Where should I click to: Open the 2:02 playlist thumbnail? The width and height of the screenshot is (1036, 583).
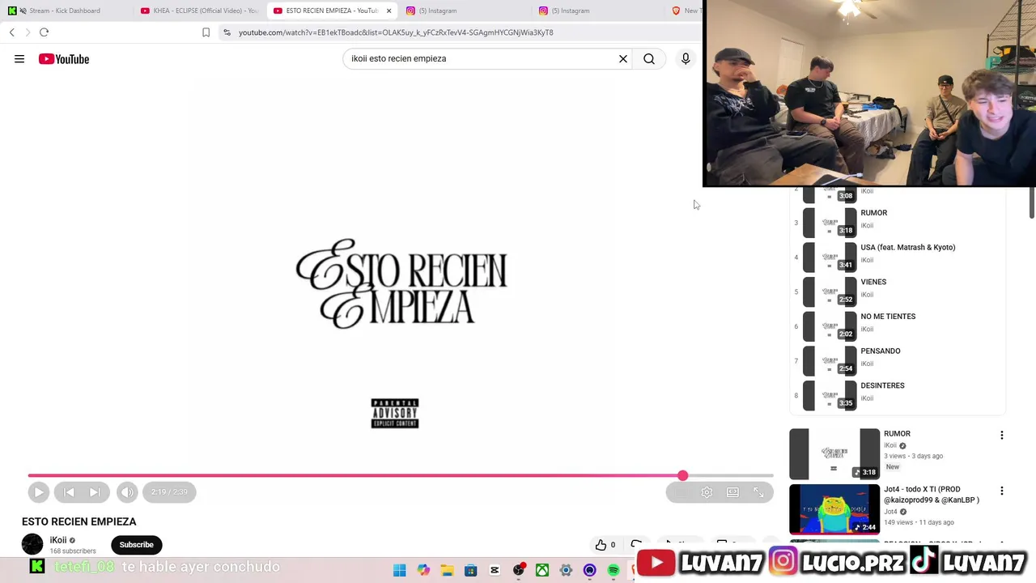coord(830,326)
